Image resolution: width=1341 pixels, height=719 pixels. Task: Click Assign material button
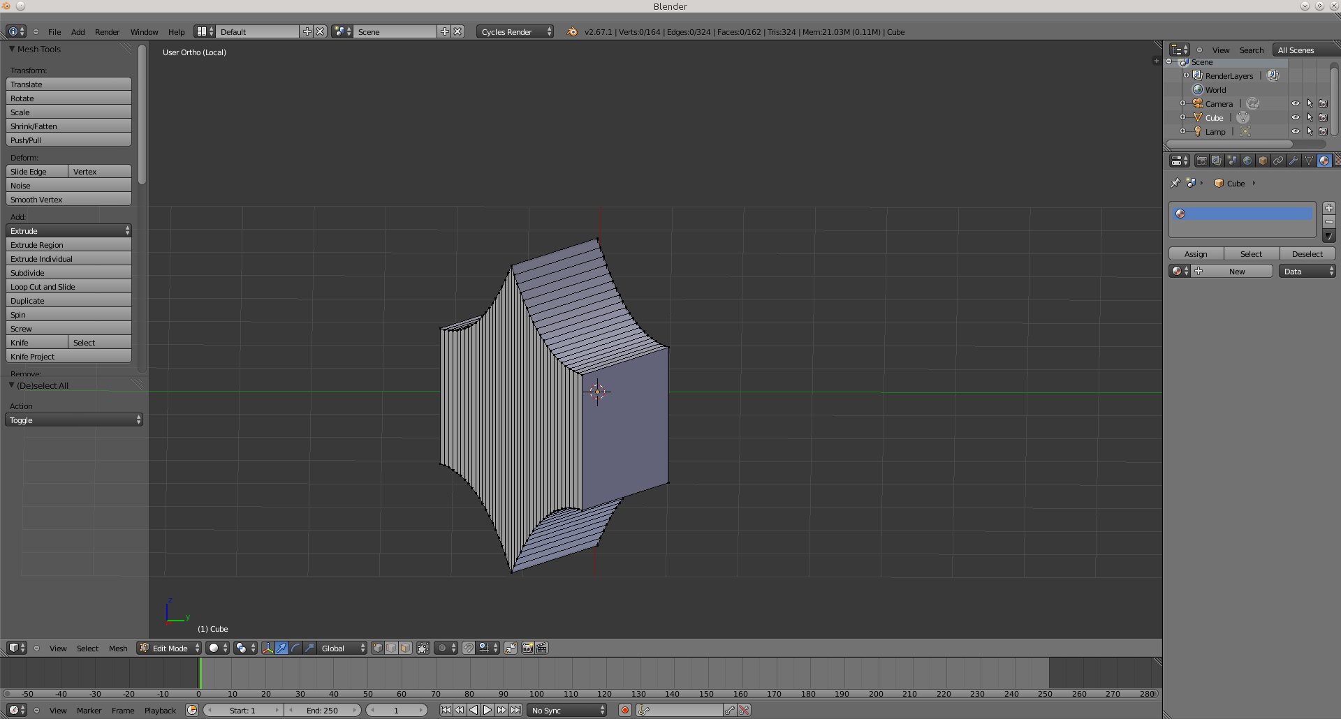pyautogui.click(x=1196, y=254)
